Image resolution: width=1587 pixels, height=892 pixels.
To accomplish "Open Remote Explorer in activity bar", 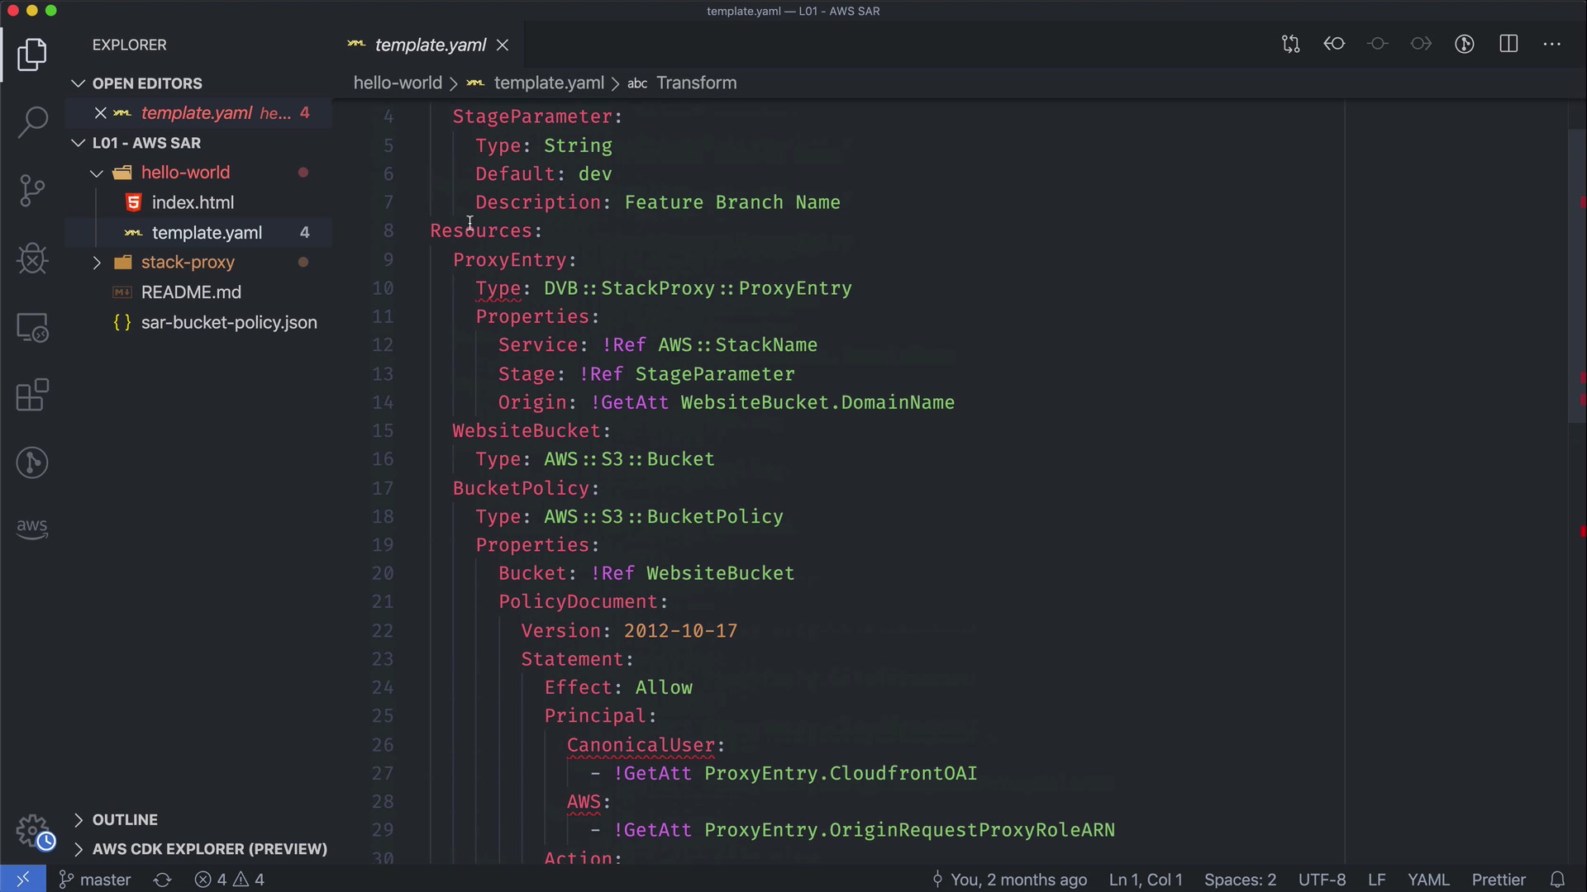I will click(32, 327).
